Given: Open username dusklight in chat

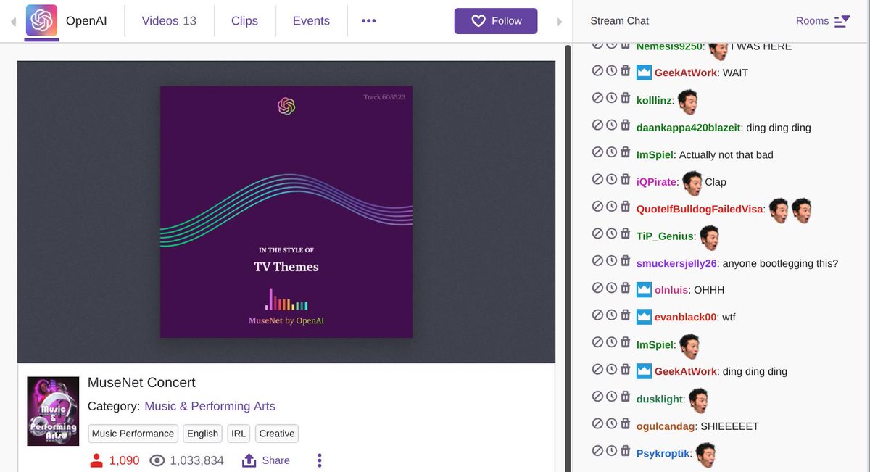Looking at the screenshot, I should pos(660,399).
